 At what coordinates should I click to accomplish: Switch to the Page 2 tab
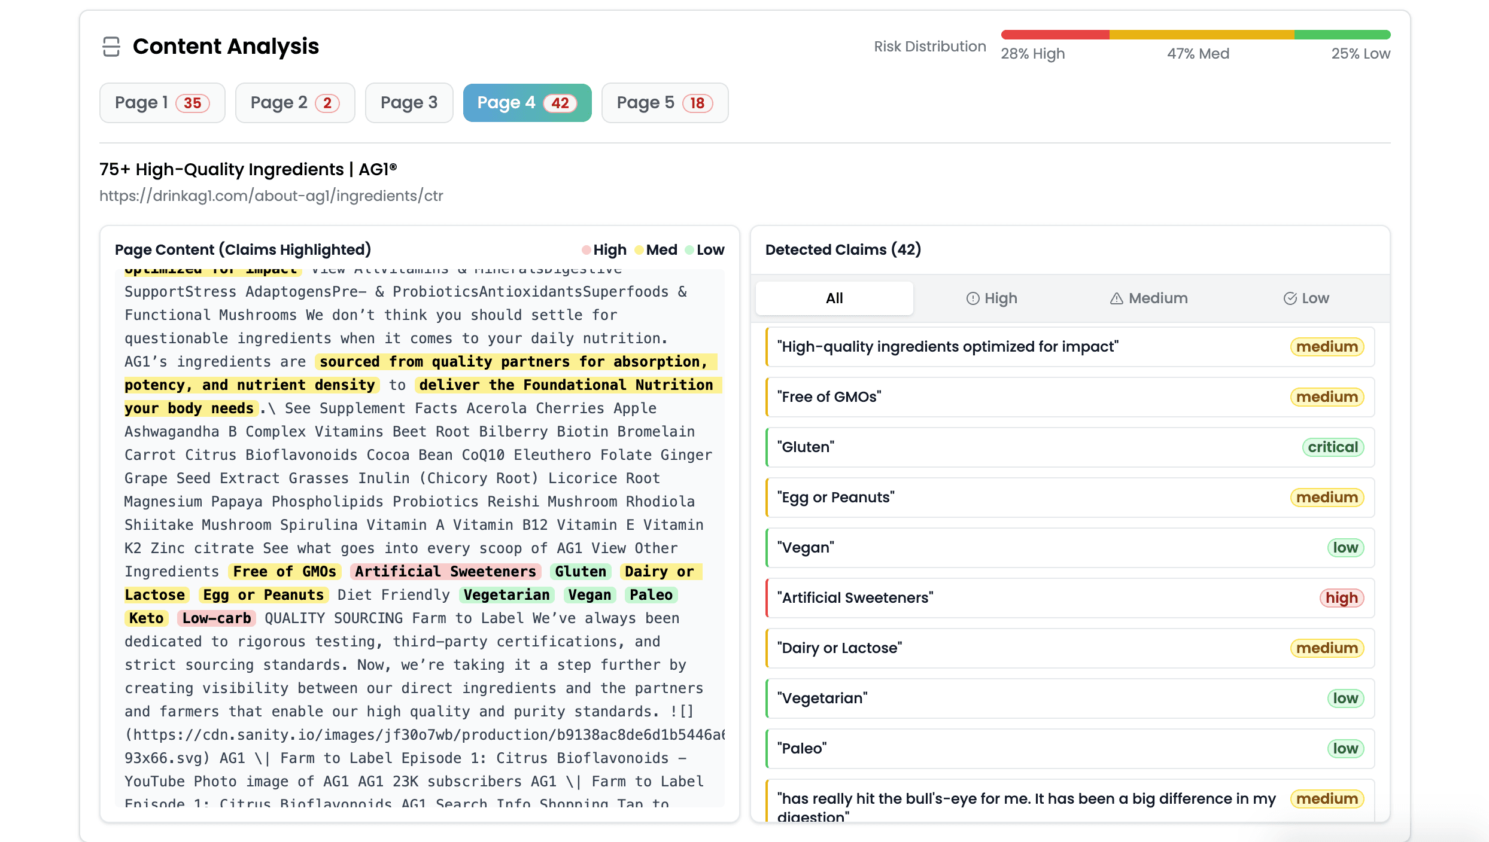coord(295,103)
